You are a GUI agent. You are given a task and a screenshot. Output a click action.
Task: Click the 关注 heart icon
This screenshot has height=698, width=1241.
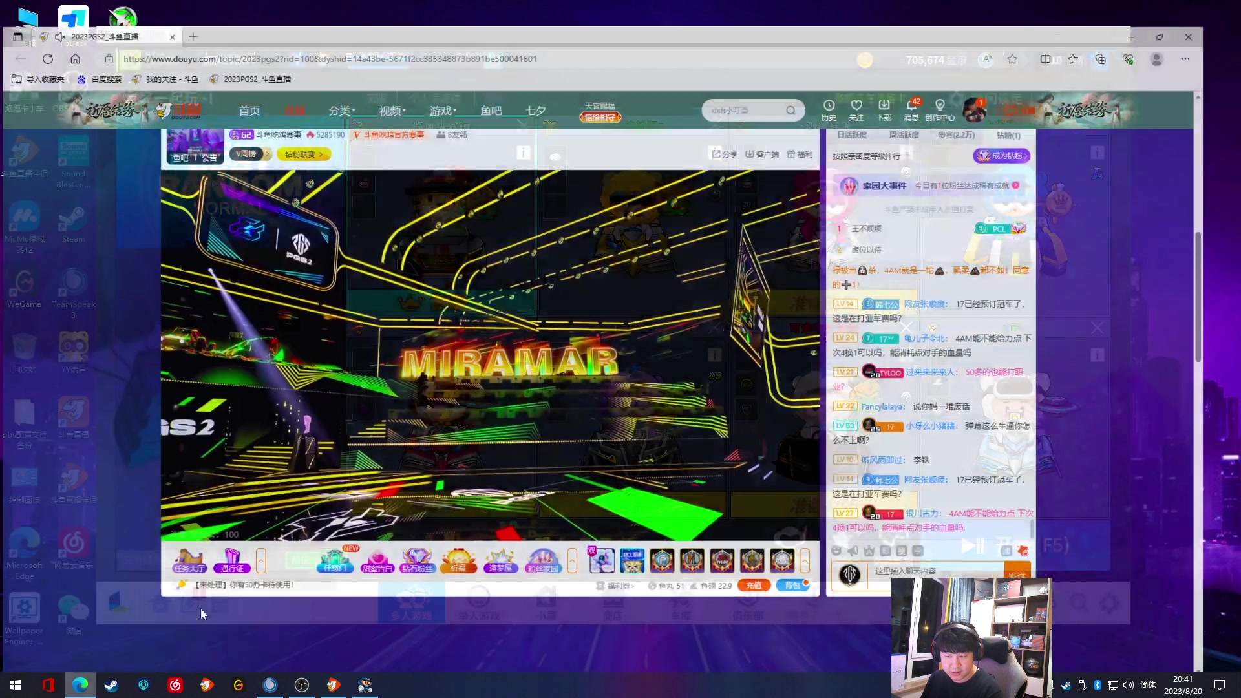856,105
